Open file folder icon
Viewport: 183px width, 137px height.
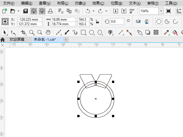(x=13, y=11)
